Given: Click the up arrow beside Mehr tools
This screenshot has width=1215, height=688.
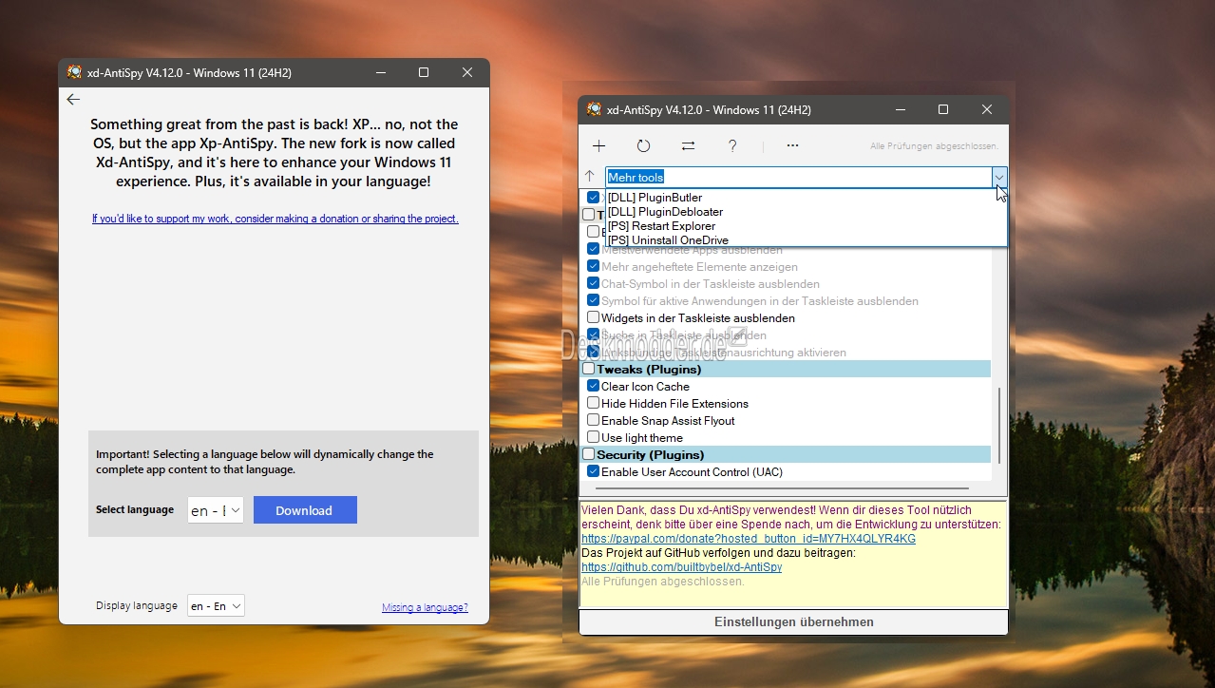Looking at the screenshot, I should (590, 177).
